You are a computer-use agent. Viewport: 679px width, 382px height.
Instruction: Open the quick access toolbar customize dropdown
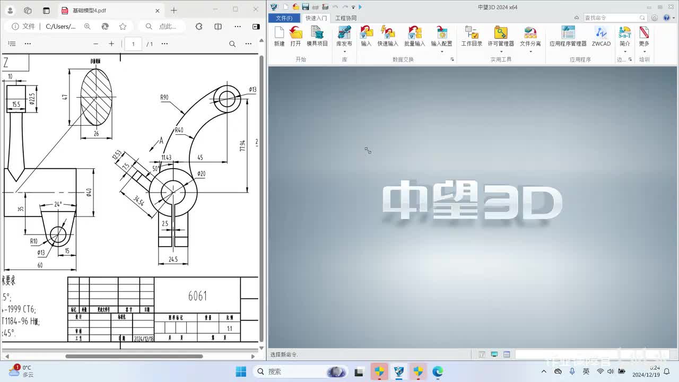click(353, 7)
